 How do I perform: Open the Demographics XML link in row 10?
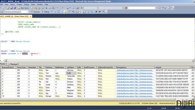pos(135,96)
